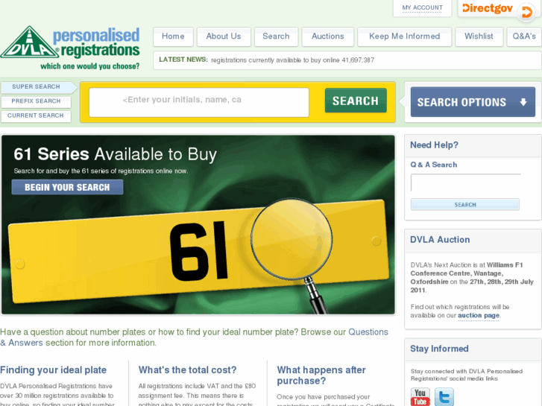Screen dimensions: 542x406
Task: Open the My Account link
Action: [x=423, y=7]
